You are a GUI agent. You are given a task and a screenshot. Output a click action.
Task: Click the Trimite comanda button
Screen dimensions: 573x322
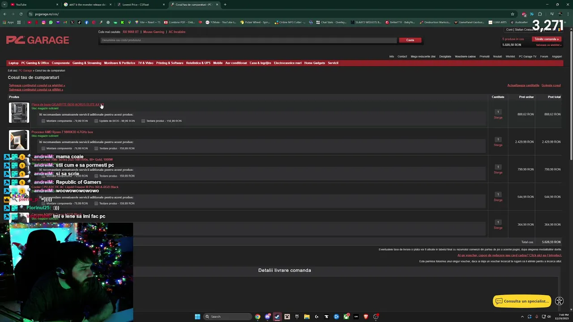[547, 39]
